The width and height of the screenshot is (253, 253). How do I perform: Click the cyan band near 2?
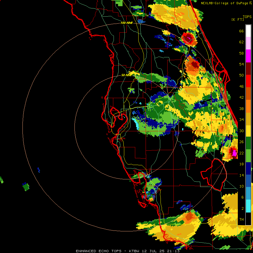tap(248, 206)
